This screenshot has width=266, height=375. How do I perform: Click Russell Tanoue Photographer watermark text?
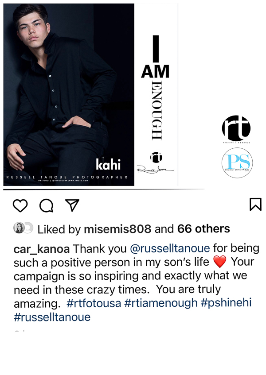(x=67, y=177)
